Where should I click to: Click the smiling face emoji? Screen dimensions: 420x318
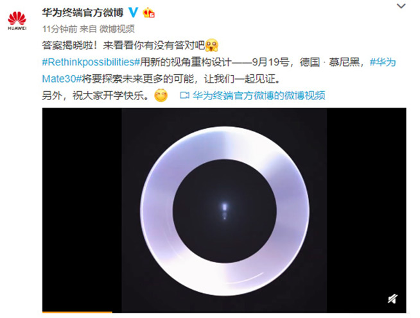pyautogui.click(x=161, y=96)
